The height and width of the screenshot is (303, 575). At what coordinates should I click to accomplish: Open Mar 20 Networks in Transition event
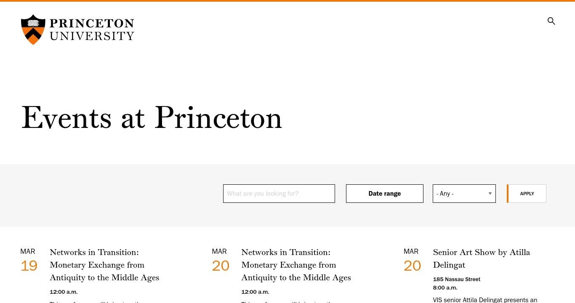click(296, 265)
